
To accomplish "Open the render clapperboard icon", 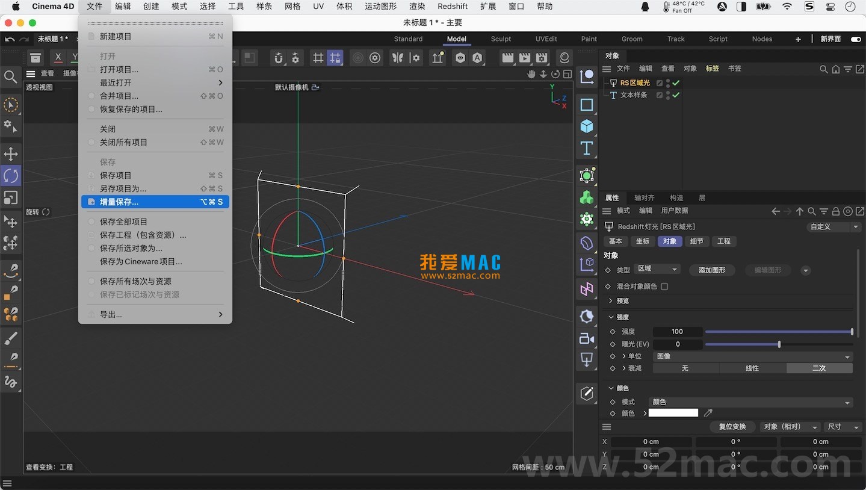I will 508,58.
